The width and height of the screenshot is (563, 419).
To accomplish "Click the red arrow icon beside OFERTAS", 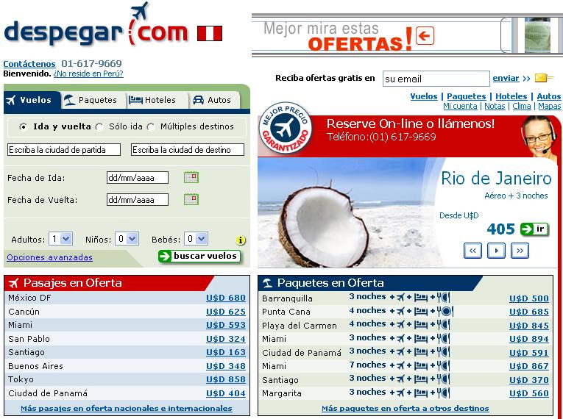I will coord(425,35).
